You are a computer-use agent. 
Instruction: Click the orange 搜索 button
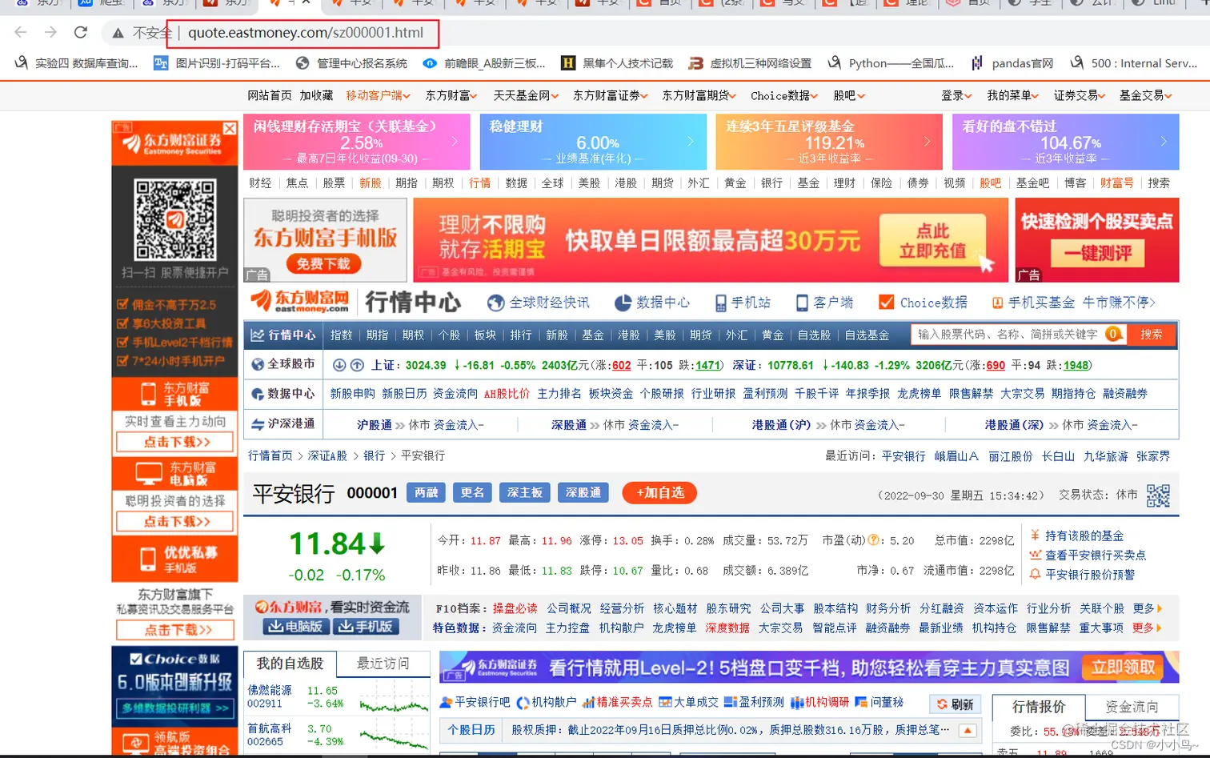click(x=1151, y=334)
